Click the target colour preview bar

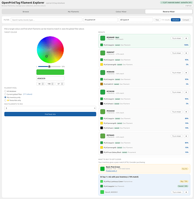pyautogui.click(x=50, y=72)
